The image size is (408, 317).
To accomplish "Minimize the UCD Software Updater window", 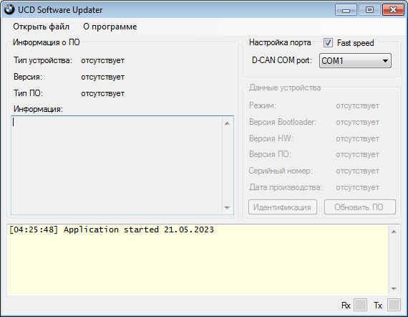I will point(346,10).
